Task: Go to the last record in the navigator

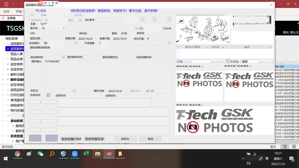Action: 217,61
